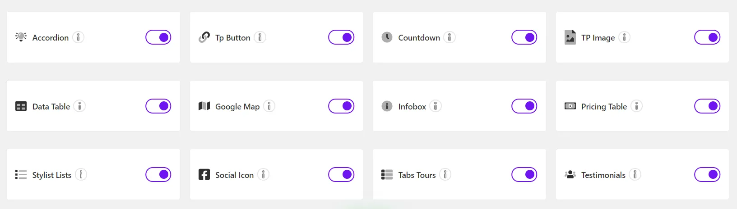The height and width of the screenshot is (209, 737).
Task: Click the info icon beside Pricing Table
Action: [x=636, y=106]
